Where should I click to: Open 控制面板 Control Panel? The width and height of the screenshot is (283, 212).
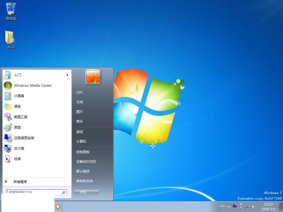(x=83, y=152)
